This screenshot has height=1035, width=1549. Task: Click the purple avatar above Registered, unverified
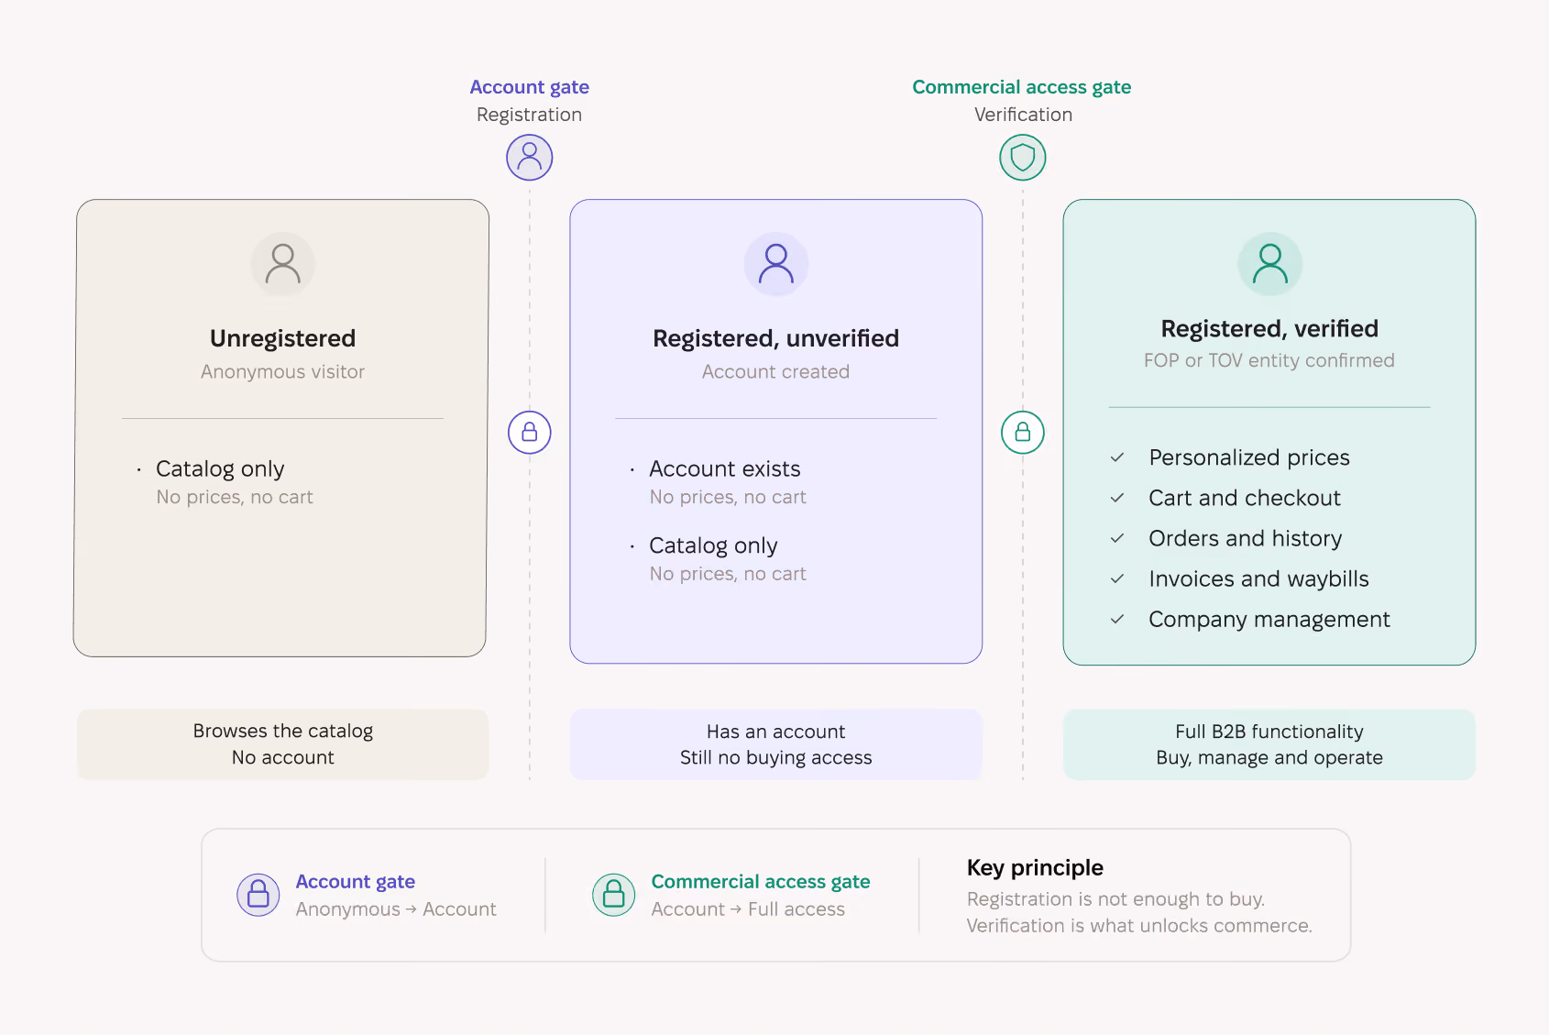776,264
